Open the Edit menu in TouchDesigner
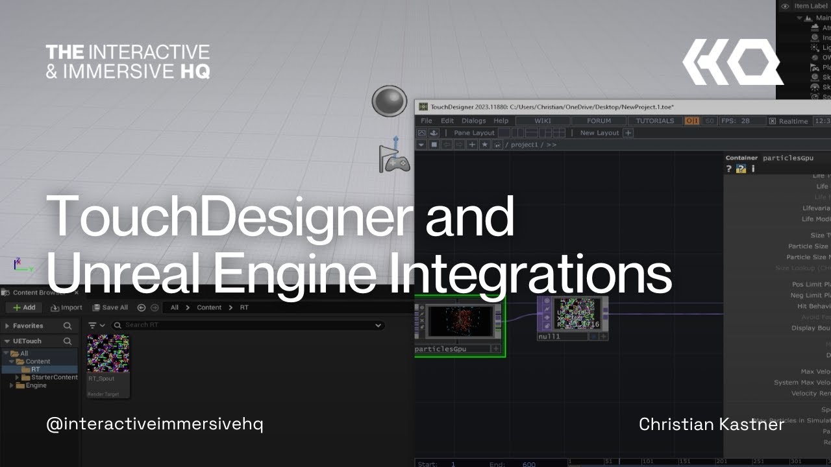Screen dimensions: 831x467 click(447, 121)
